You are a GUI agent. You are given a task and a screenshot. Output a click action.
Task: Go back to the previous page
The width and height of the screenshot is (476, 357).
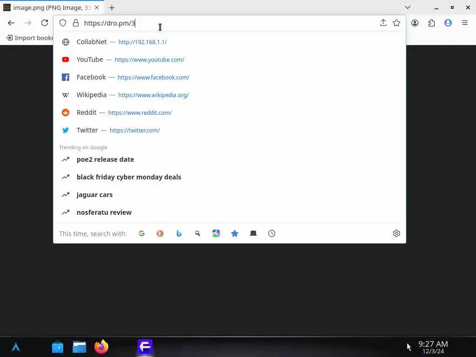11,23
